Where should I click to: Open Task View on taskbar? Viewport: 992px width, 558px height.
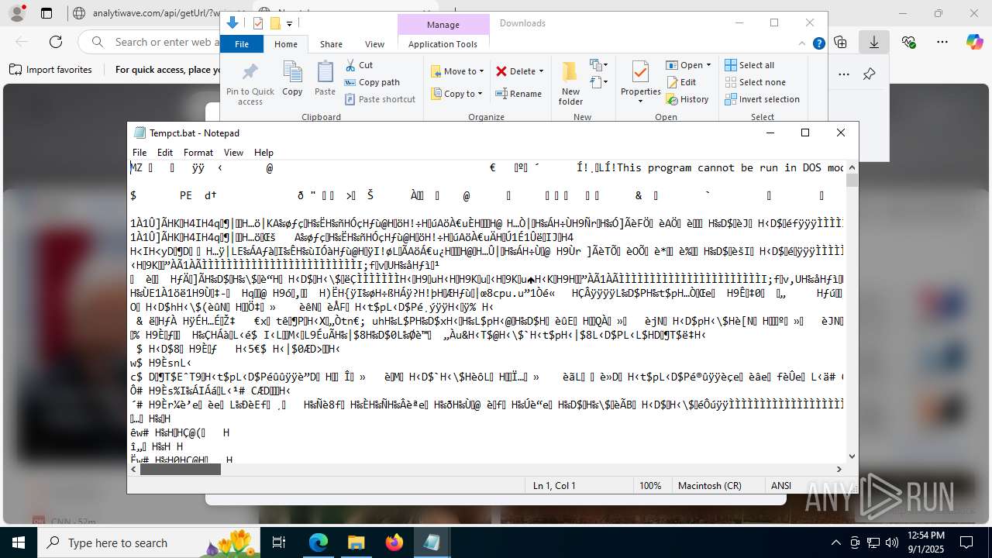tap(279, 542)
